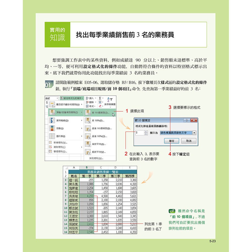
Task: Click the 排序與篩選 sort and filter icon
Action: pyautogui.click(x=110, y=101)
